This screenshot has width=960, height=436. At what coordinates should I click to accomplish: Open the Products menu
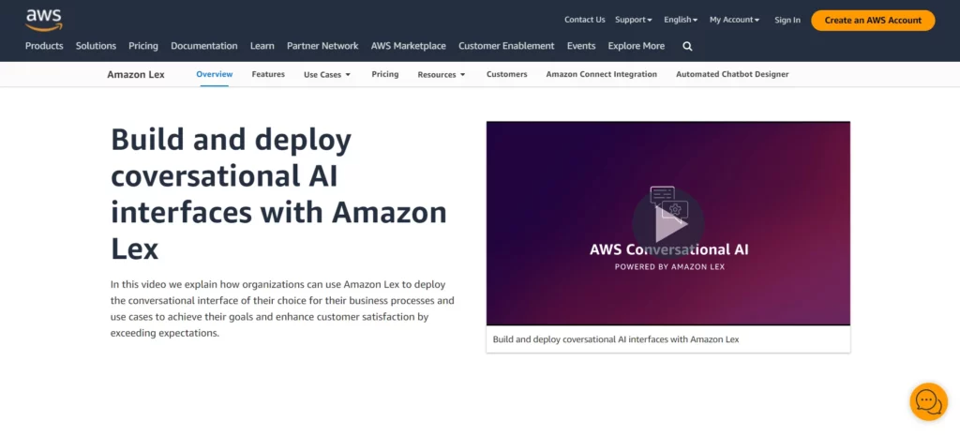point(44,46)
